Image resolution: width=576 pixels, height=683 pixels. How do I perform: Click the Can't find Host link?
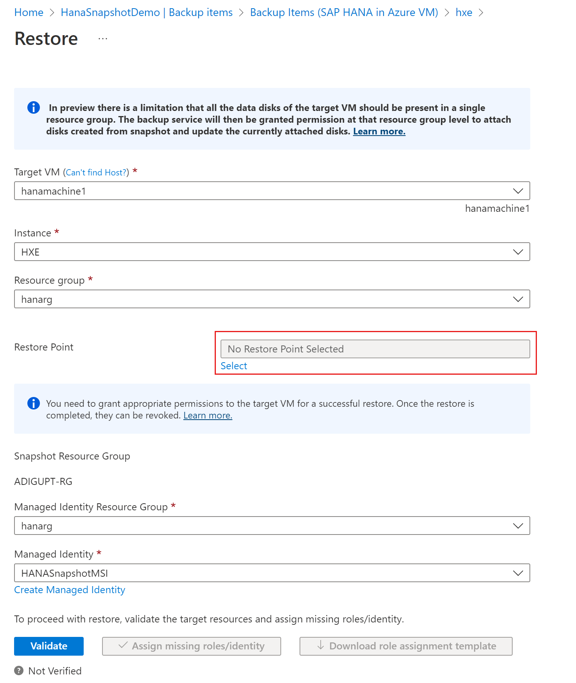(x=96, y=172)
